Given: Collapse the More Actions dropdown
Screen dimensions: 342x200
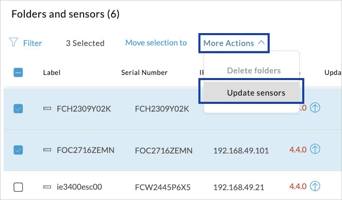Looking at the screenshot, I should point(234,43).
